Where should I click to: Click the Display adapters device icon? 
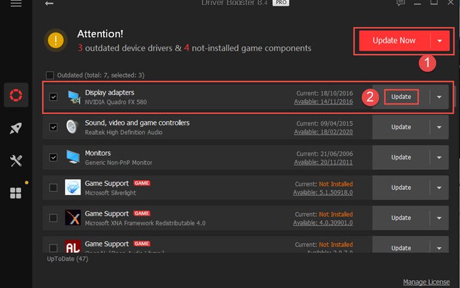pyautogui.click(x=74, y=97)
